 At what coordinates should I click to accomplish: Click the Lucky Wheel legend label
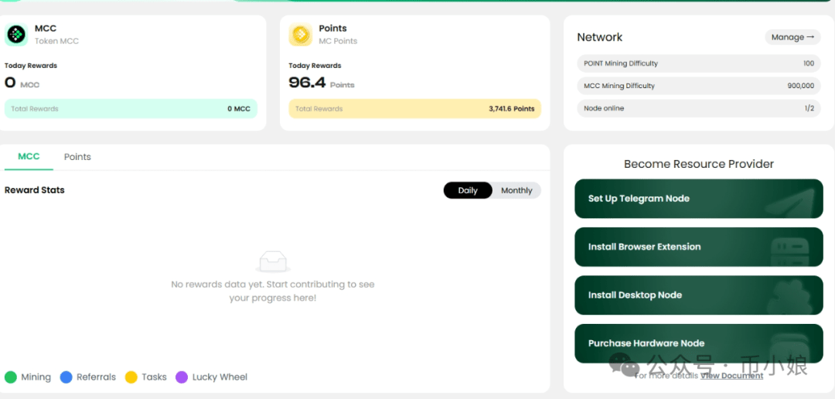220,377
